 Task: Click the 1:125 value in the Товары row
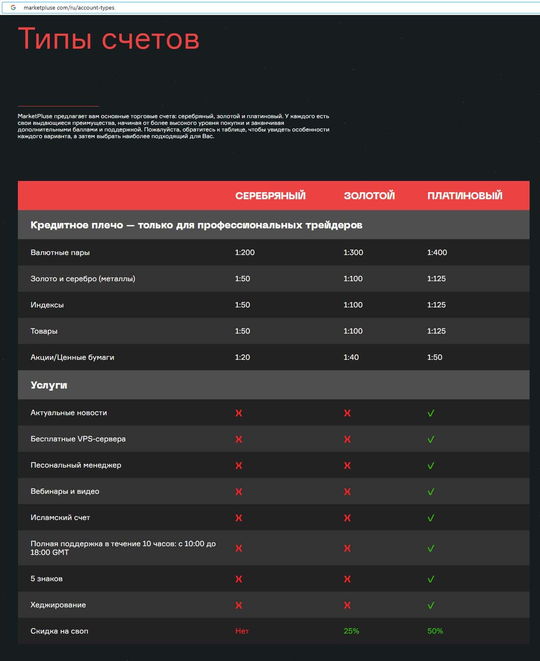[436, 331]
